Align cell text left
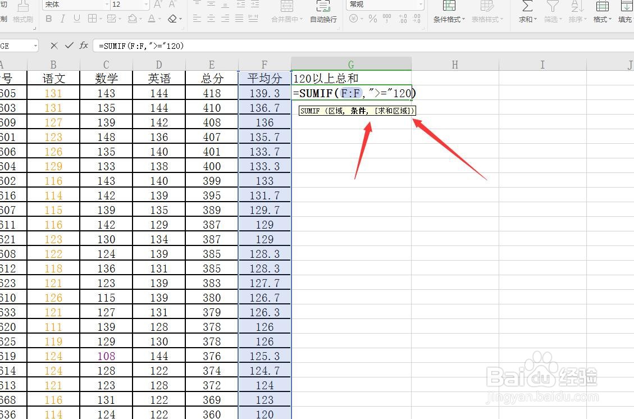 (197, 19)
